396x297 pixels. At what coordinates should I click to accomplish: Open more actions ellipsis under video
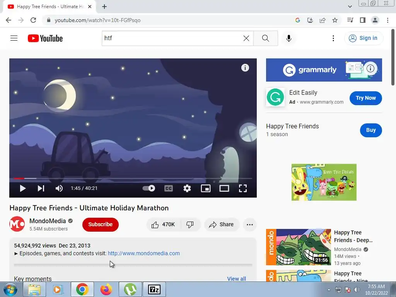point(250,225)
